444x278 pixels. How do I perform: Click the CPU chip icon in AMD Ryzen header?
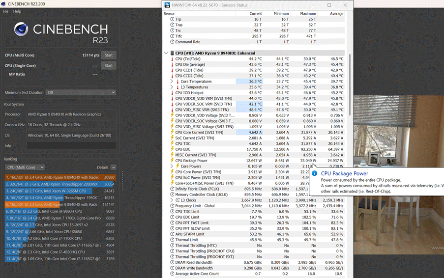(x=172, y=53)
